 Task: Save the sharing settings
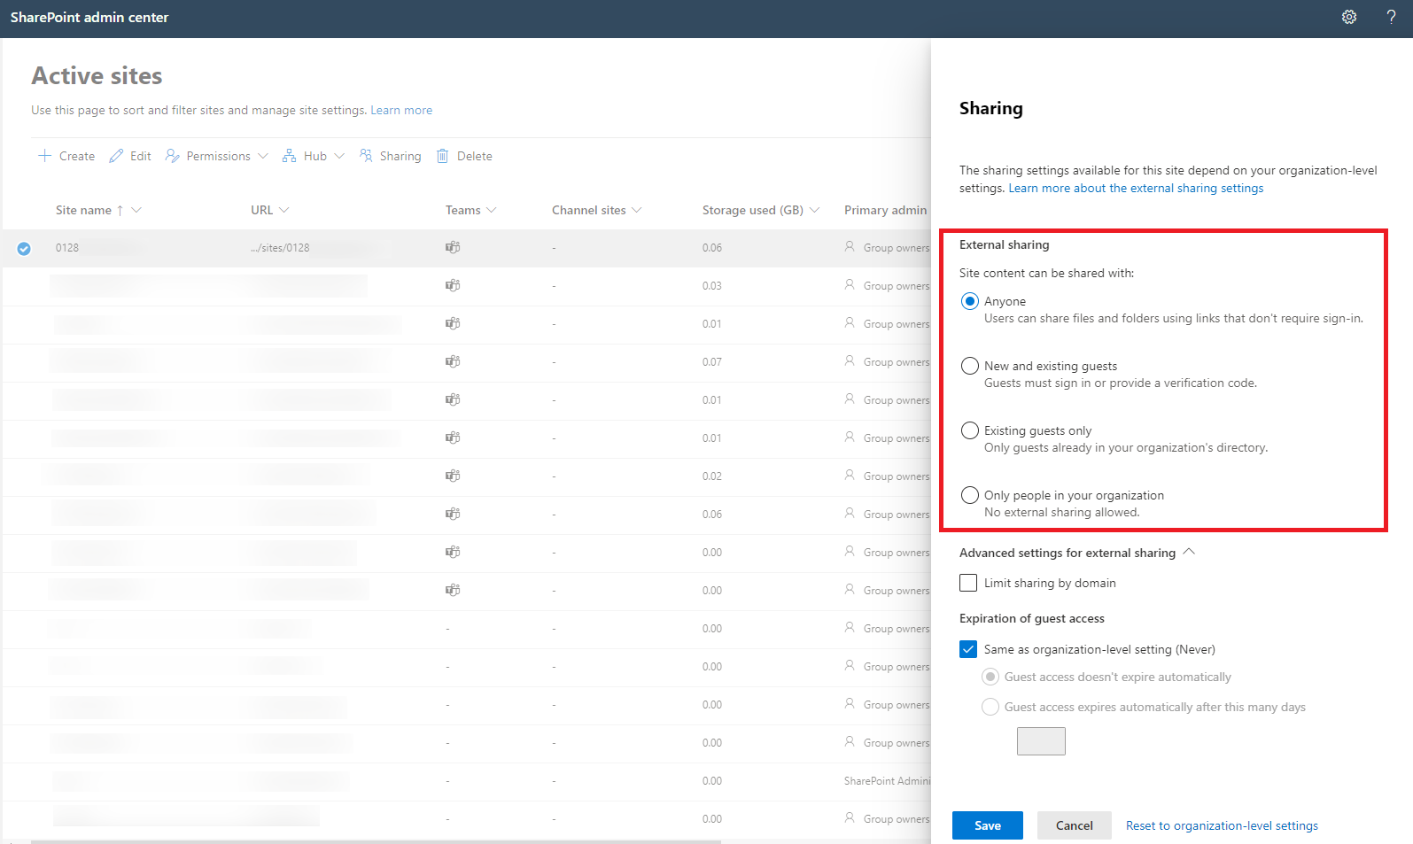coord(988,825)
